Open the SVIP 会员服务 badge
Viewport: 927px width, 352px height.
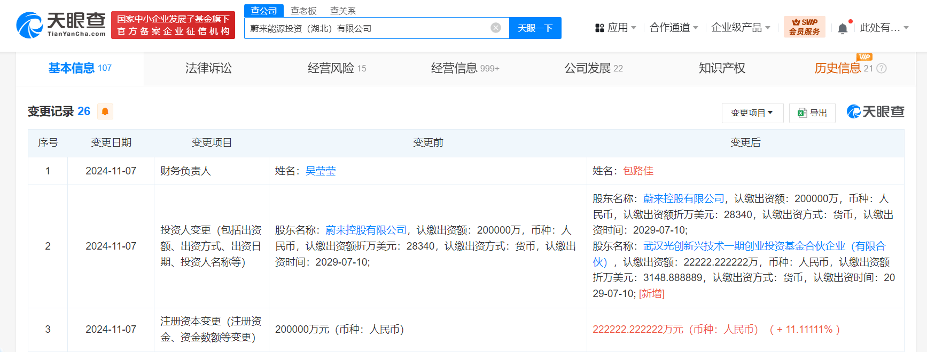pyautogui.click(x=804, y=27)
